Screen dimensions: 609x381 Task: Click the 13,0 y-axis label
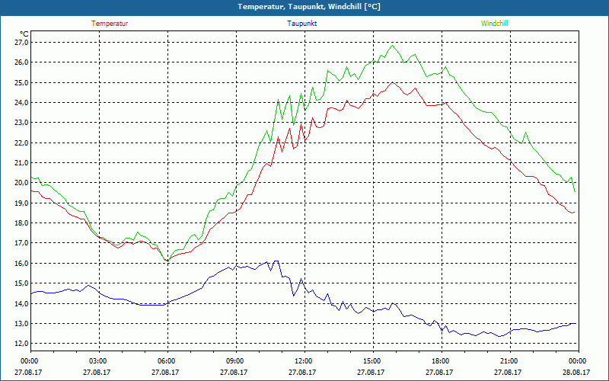22,324
